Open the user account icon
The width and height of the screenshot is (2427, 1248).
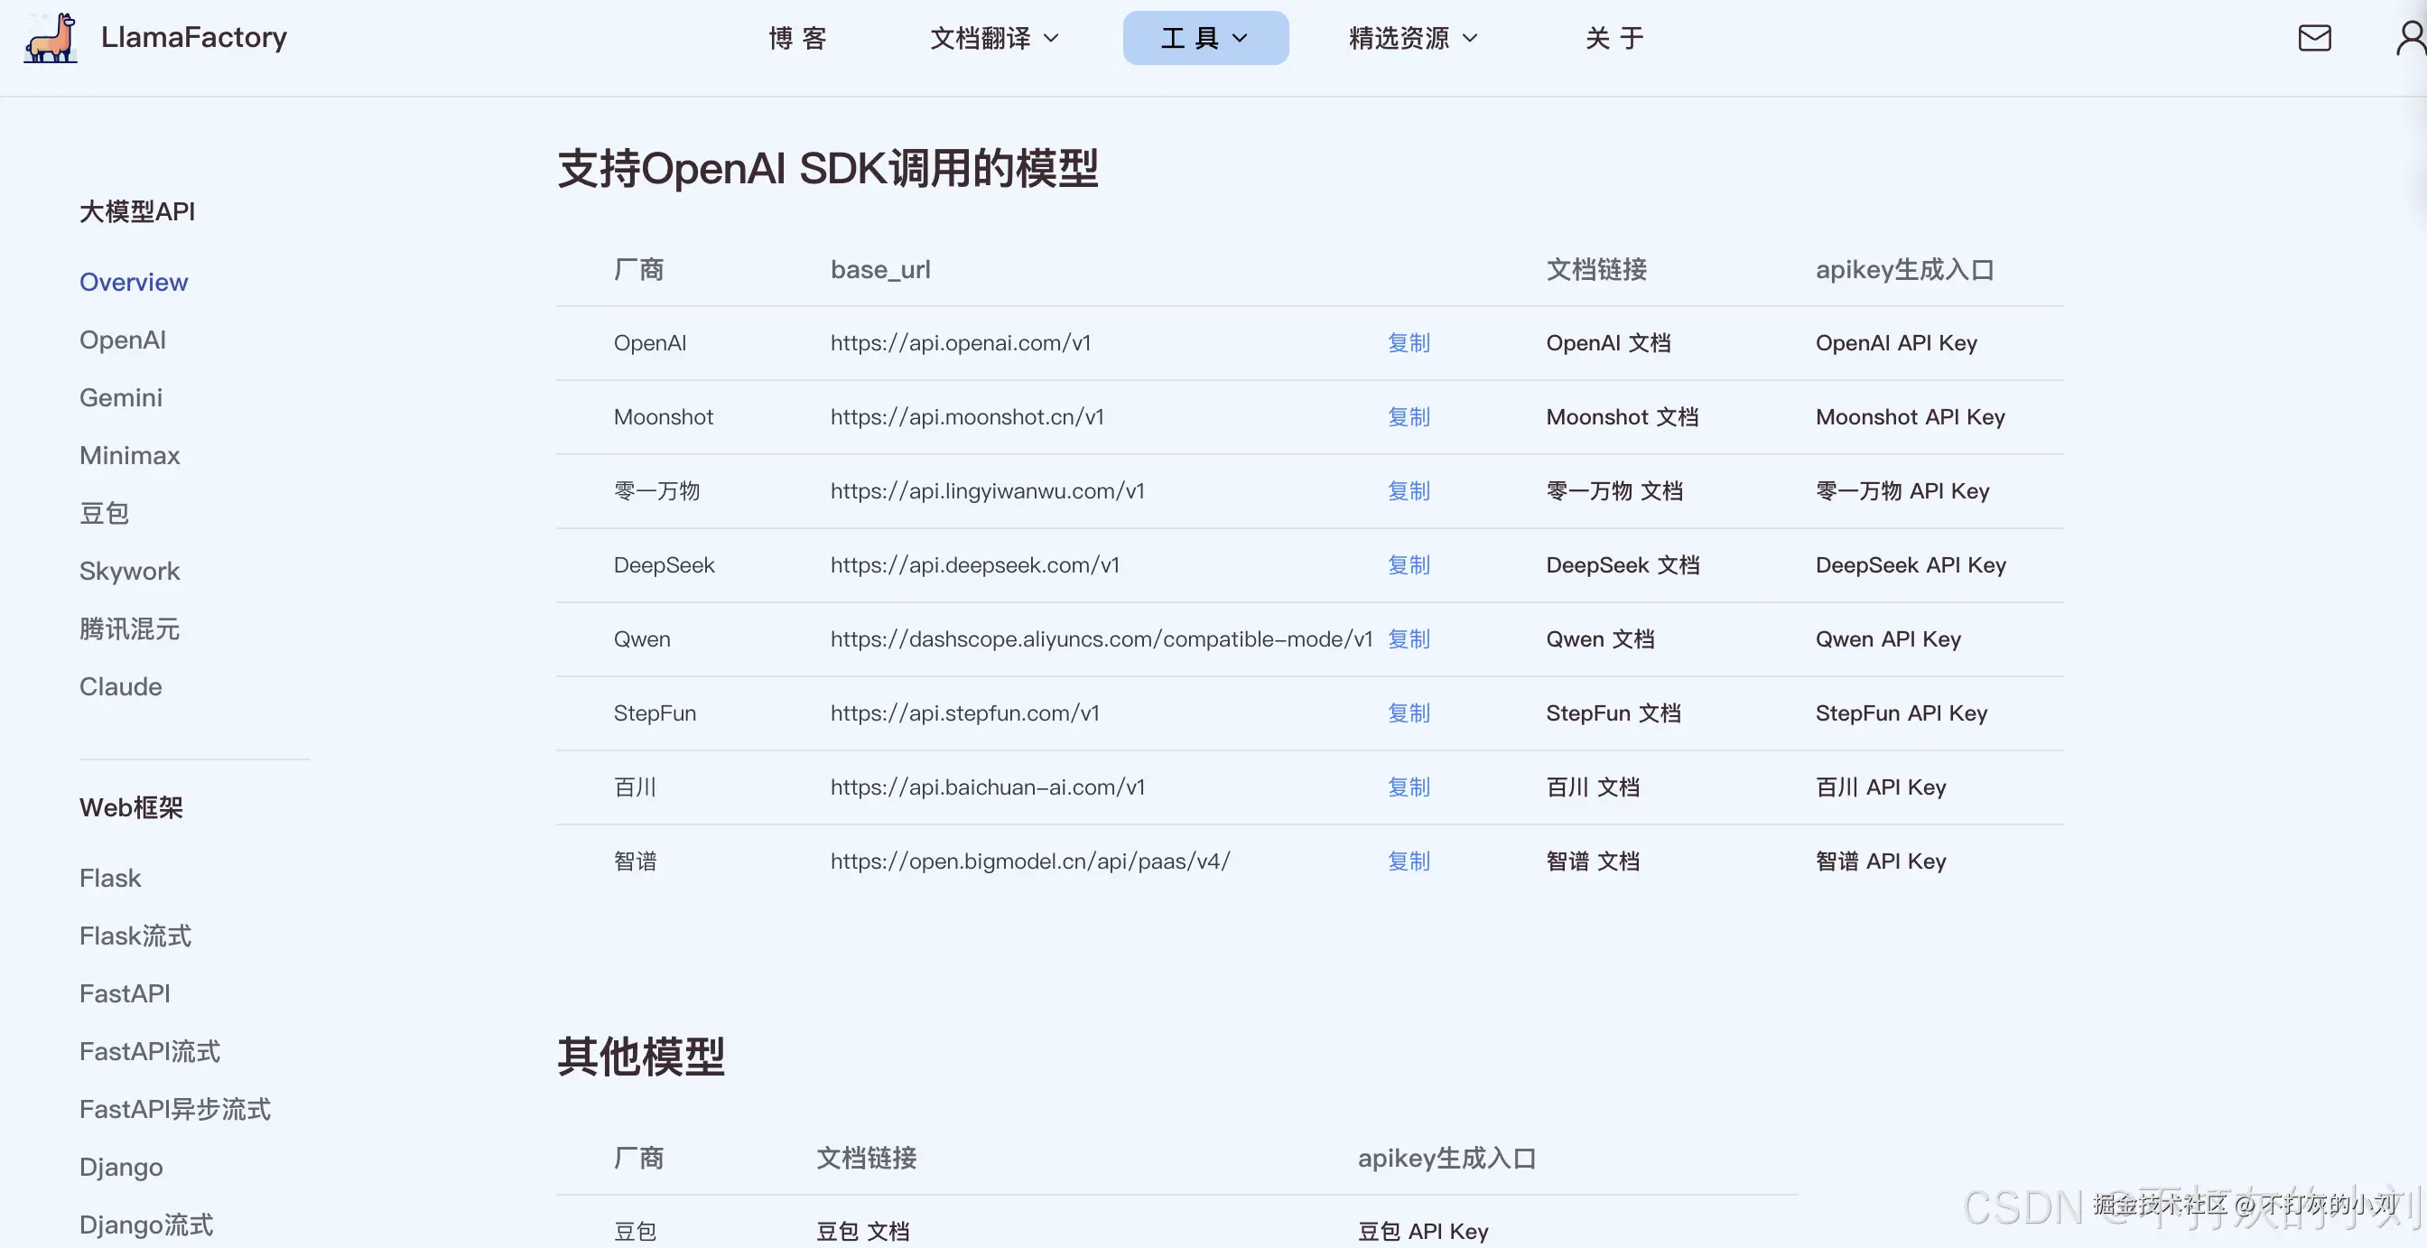(x=2411, y=38)
